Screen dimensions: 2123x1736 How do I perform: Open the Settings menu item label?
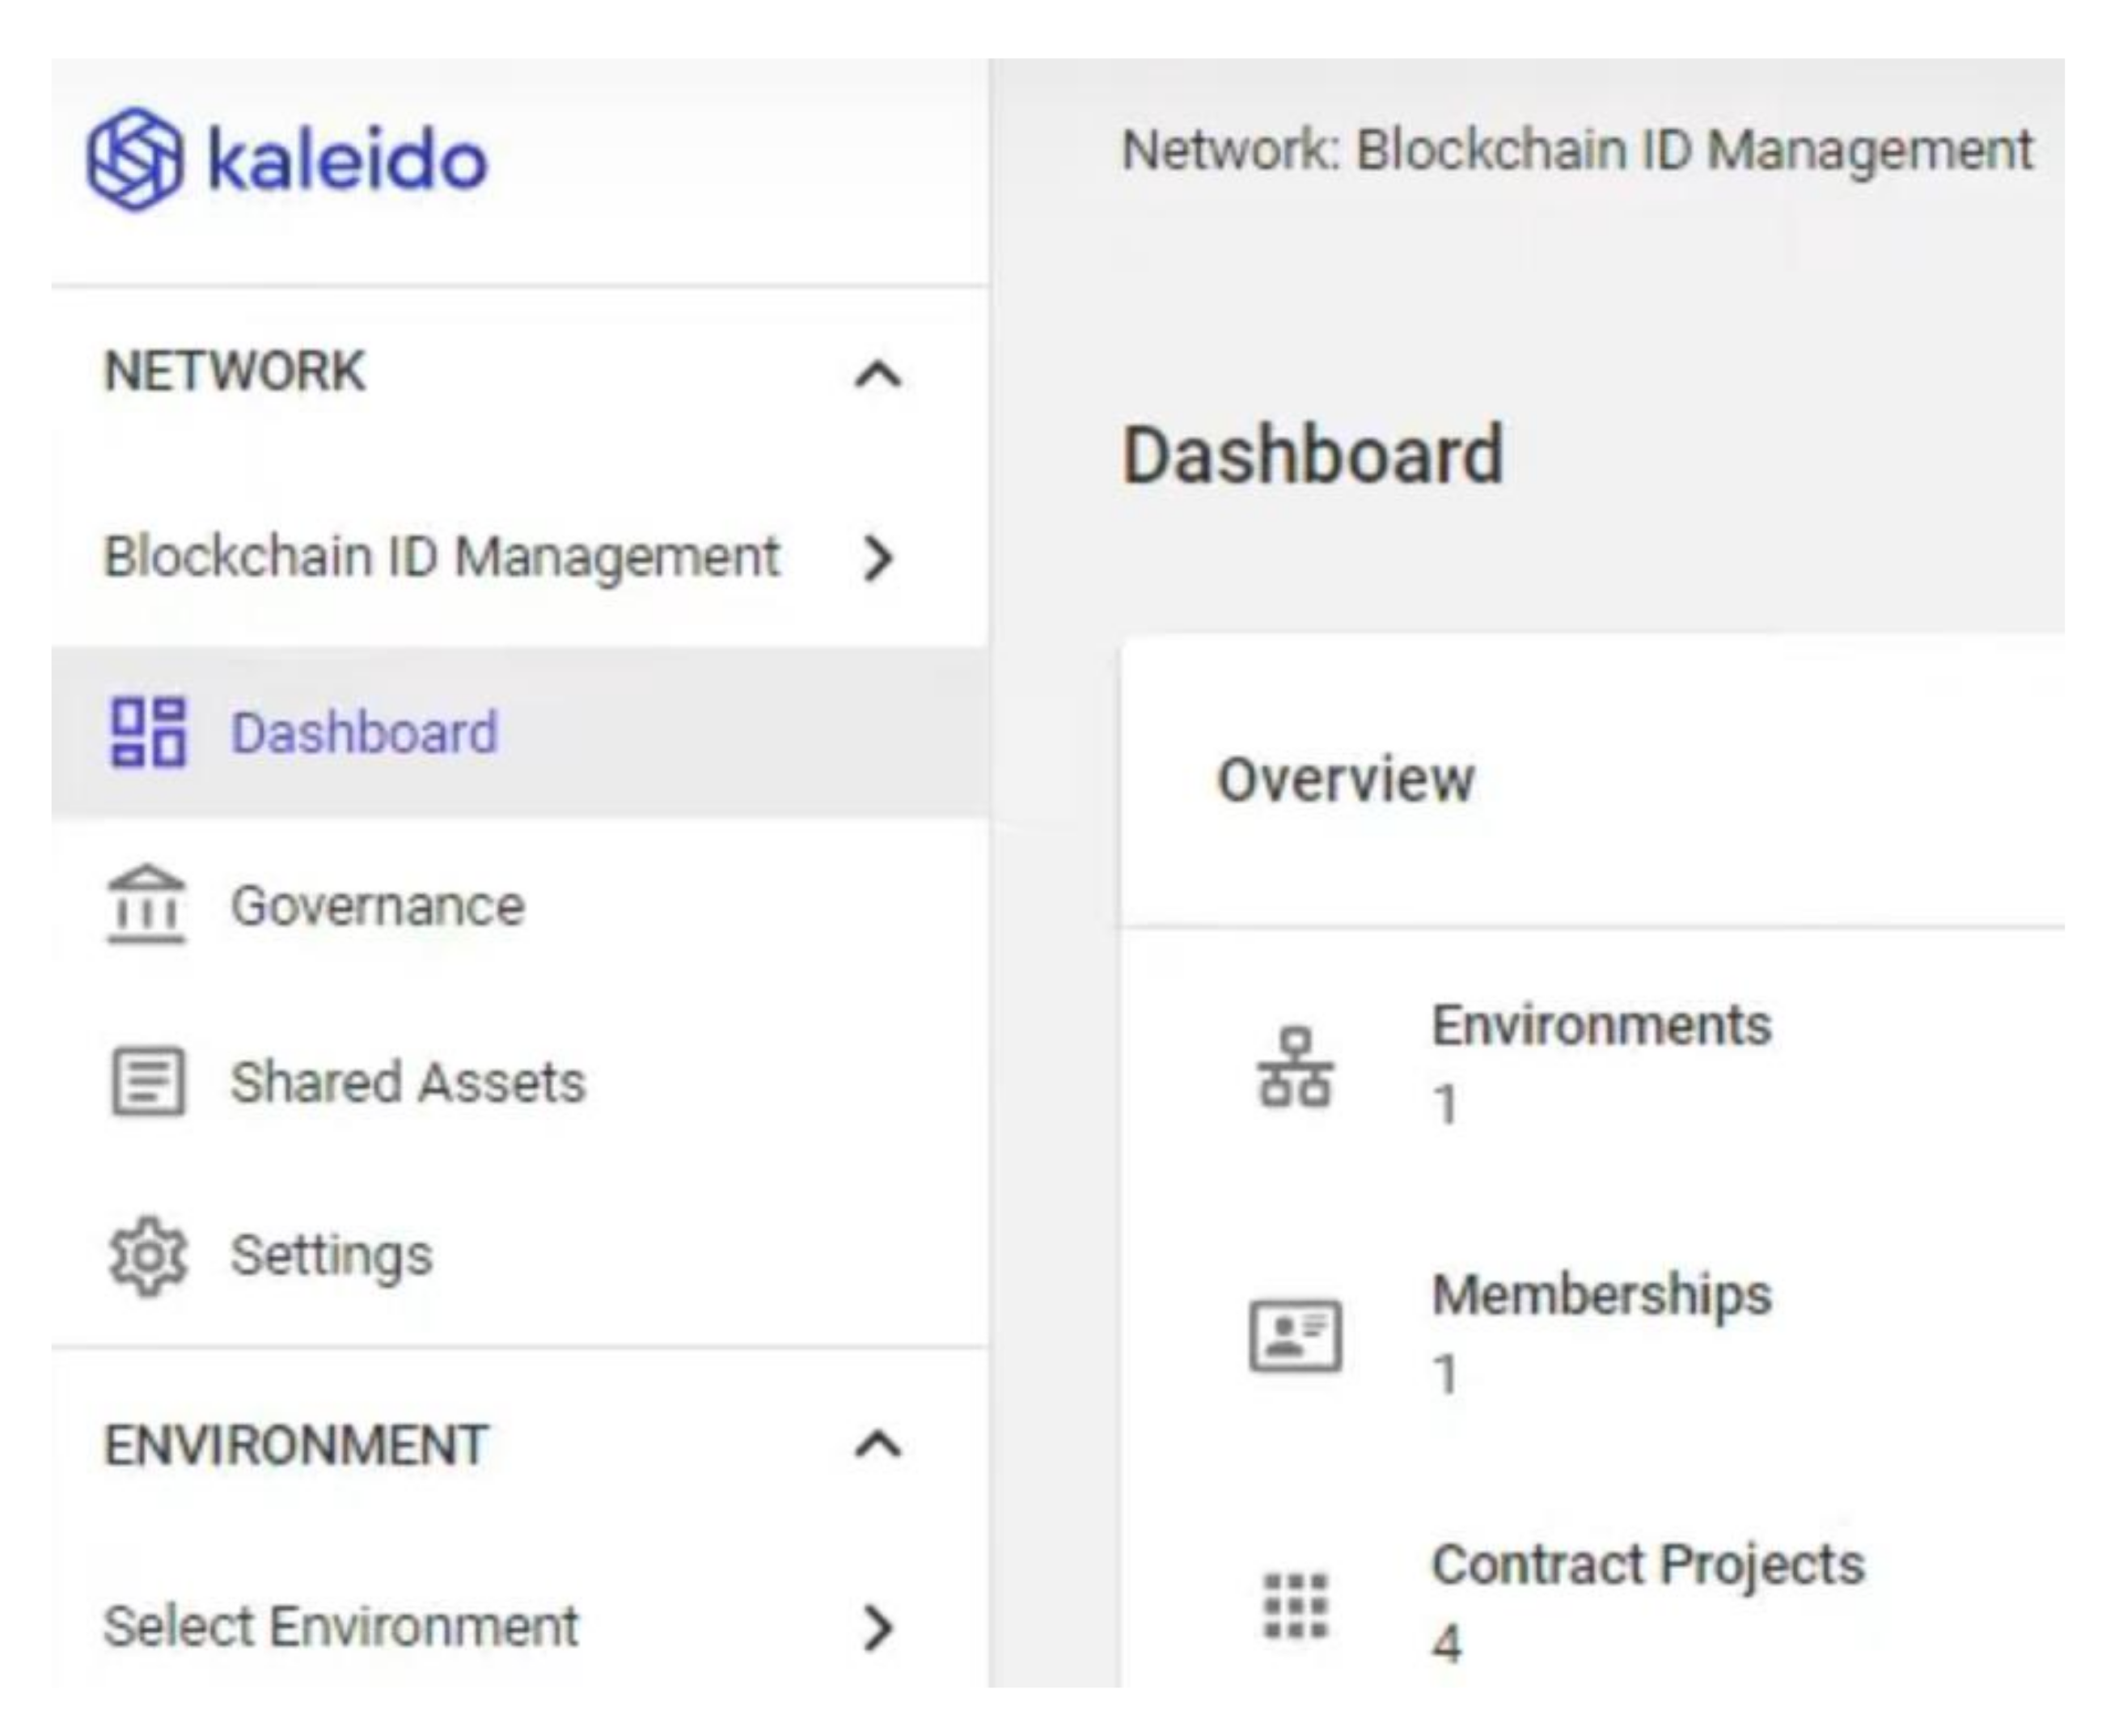pyautogui.click(x=332, y=1256)
